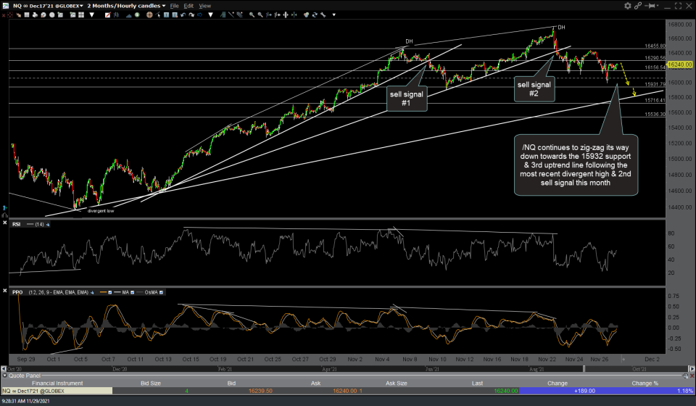Click the +189.00 change cell
Image resolution: width=696 pixels, height=406 pixels.
584,391
